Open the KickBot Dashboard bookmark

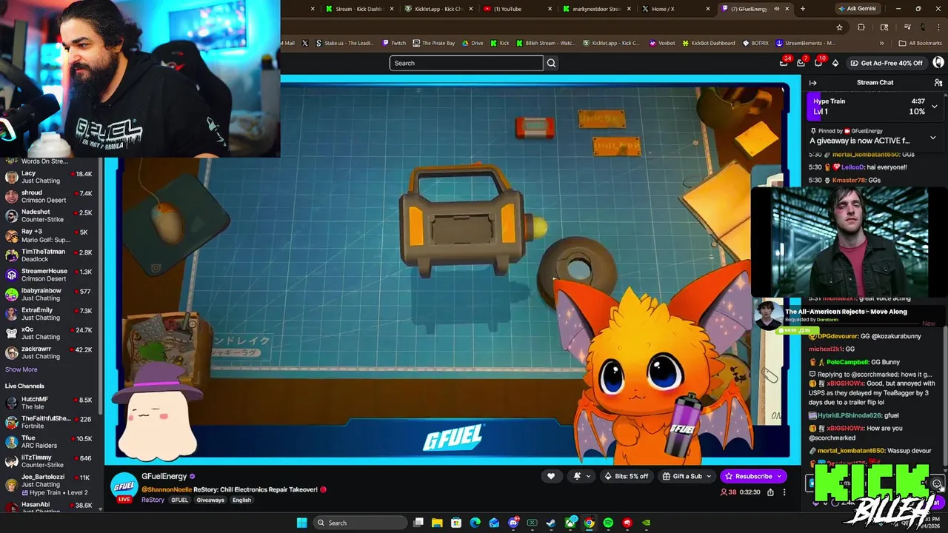[x=708, y=43]
